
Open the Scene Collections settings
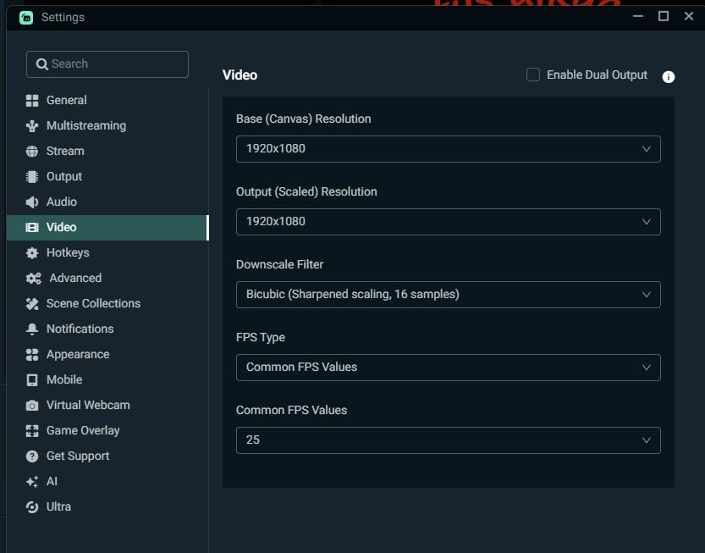point(93,303)
